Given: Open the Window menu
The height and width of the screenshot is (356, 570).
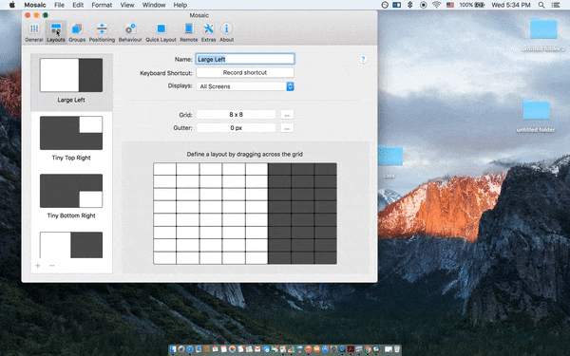Looking at the screenshot, I should click(154, 5).
